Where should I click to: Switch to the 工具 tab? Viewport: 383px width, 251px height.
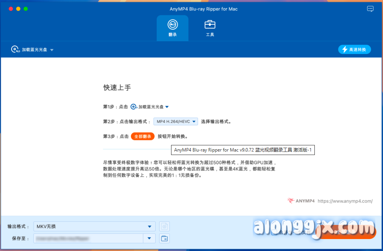click(x=210, y=28)
